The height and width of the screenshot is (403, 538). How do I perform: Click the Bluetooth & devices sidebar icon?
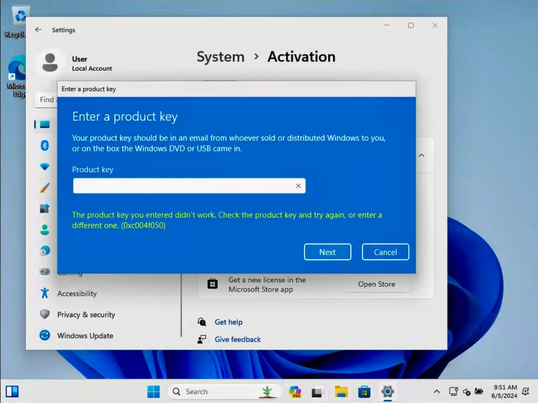(x=45, y=146)
